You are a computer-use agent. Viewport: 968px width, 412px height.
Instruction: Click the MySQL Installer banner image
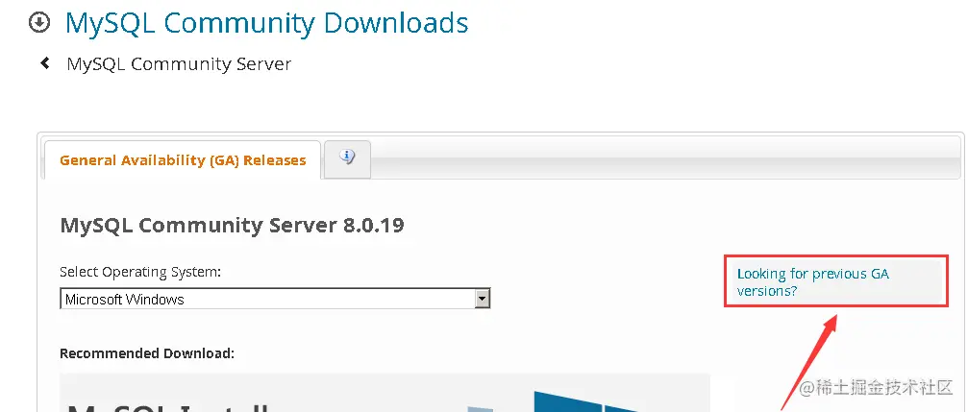(x=385, y=392)
